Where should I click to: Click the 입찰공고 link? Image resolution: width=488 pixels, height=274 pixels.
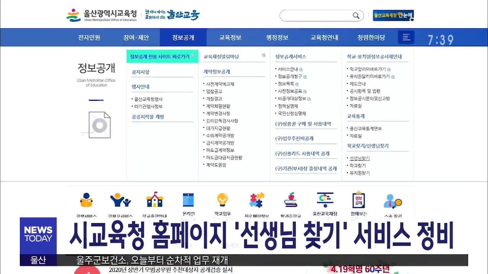point(214,91)
